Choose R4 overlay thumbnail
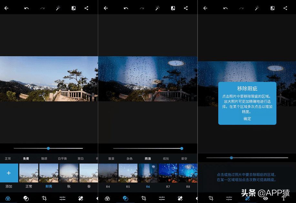This screenshot has width=296, height=203. (108, 173)
